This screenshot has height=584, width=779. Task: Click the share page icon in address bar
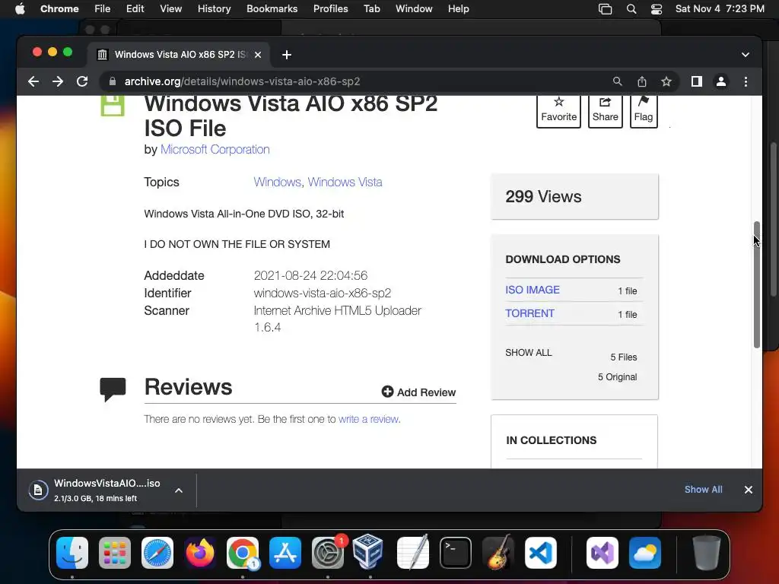pyautogui.click(x=642, y=81)
